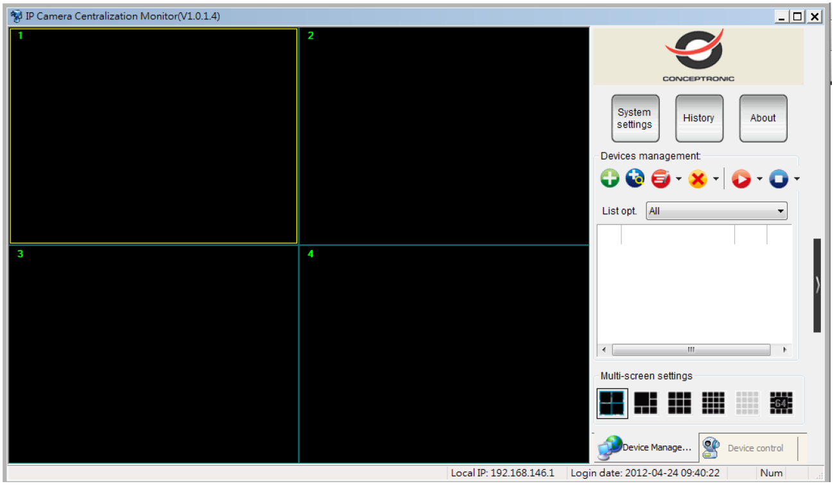Select the greyed-out 25-screen grid layout icon

point(747,403)
